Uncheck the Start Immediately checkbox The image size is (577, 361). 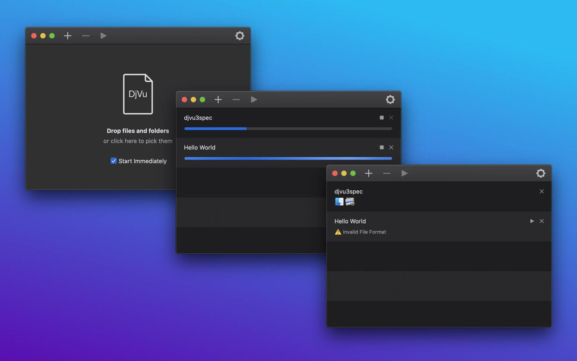(114, 160)
